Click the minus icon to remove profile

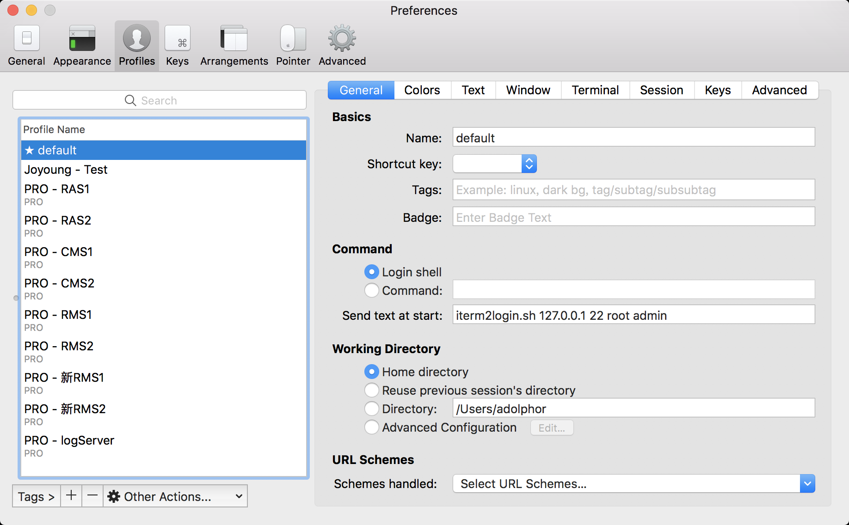point(92,496)
